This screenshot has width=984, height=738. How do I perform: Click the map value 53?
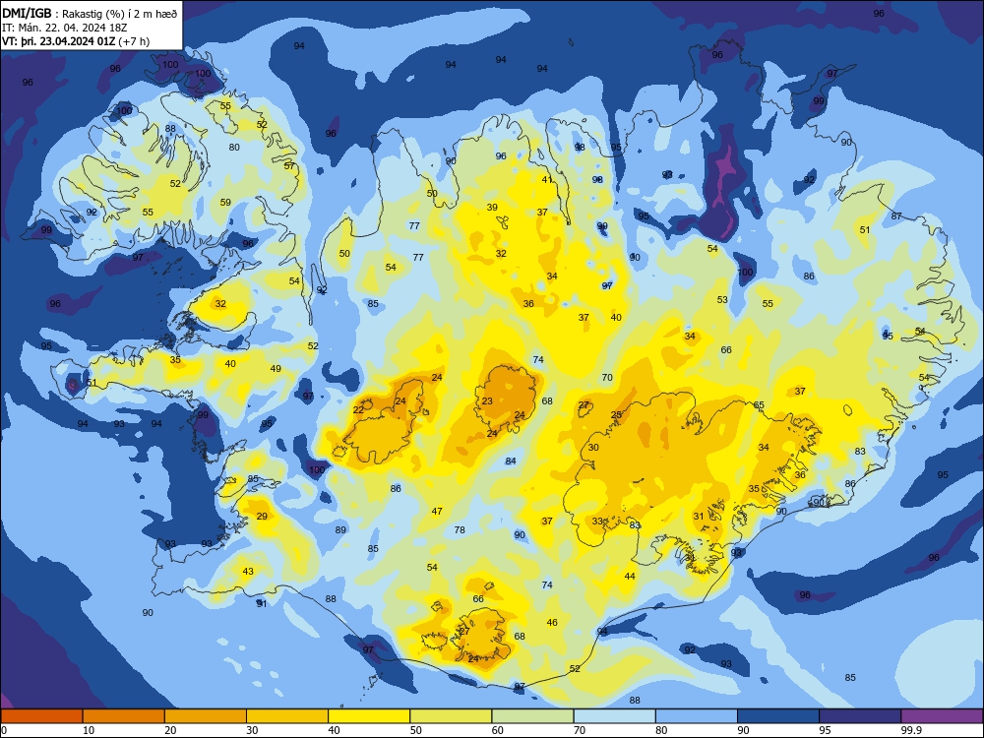tap(723, 300)
